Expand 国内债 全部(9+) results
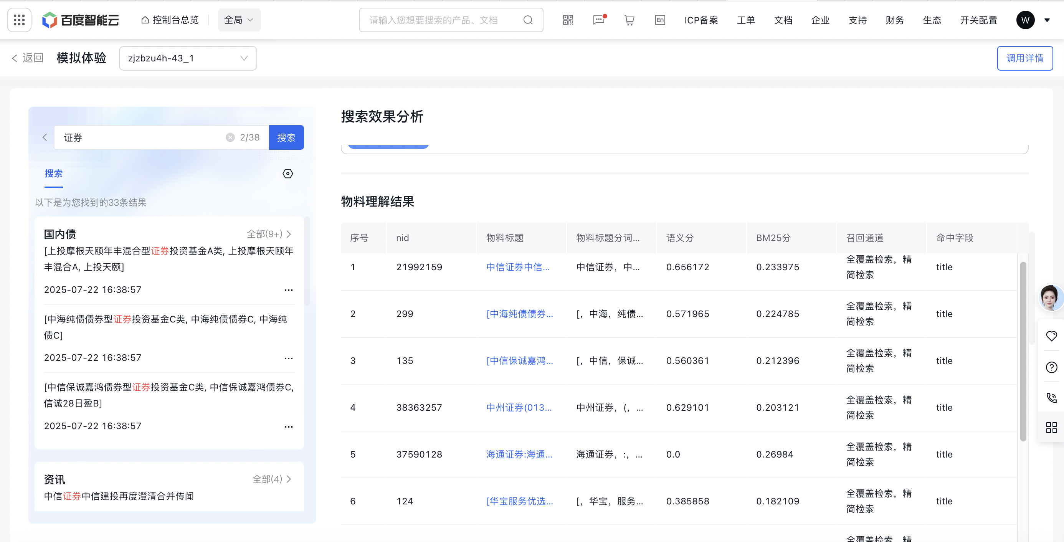Viewport: 1064px width, 542px height. point(269,234)
